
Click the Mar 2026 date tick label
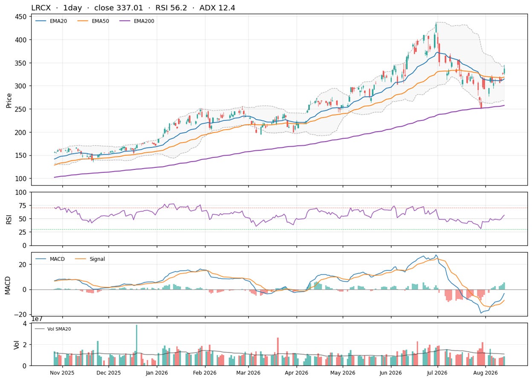coord(248,372)
